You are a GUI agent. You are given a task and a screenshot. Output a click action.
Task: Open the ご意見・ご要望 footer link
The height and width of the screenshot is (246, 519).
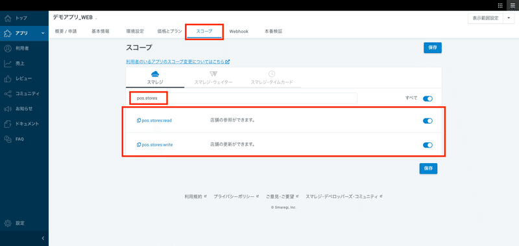coord(282,196)
